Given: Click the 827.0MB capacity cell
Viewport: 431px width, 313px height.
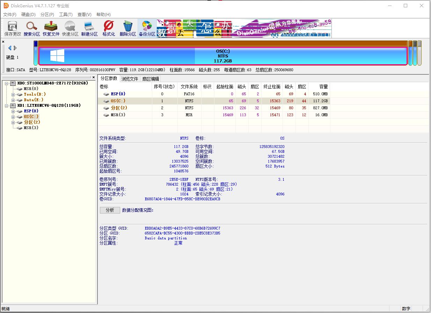Looking at the screenshot, I should click(320, 108).
